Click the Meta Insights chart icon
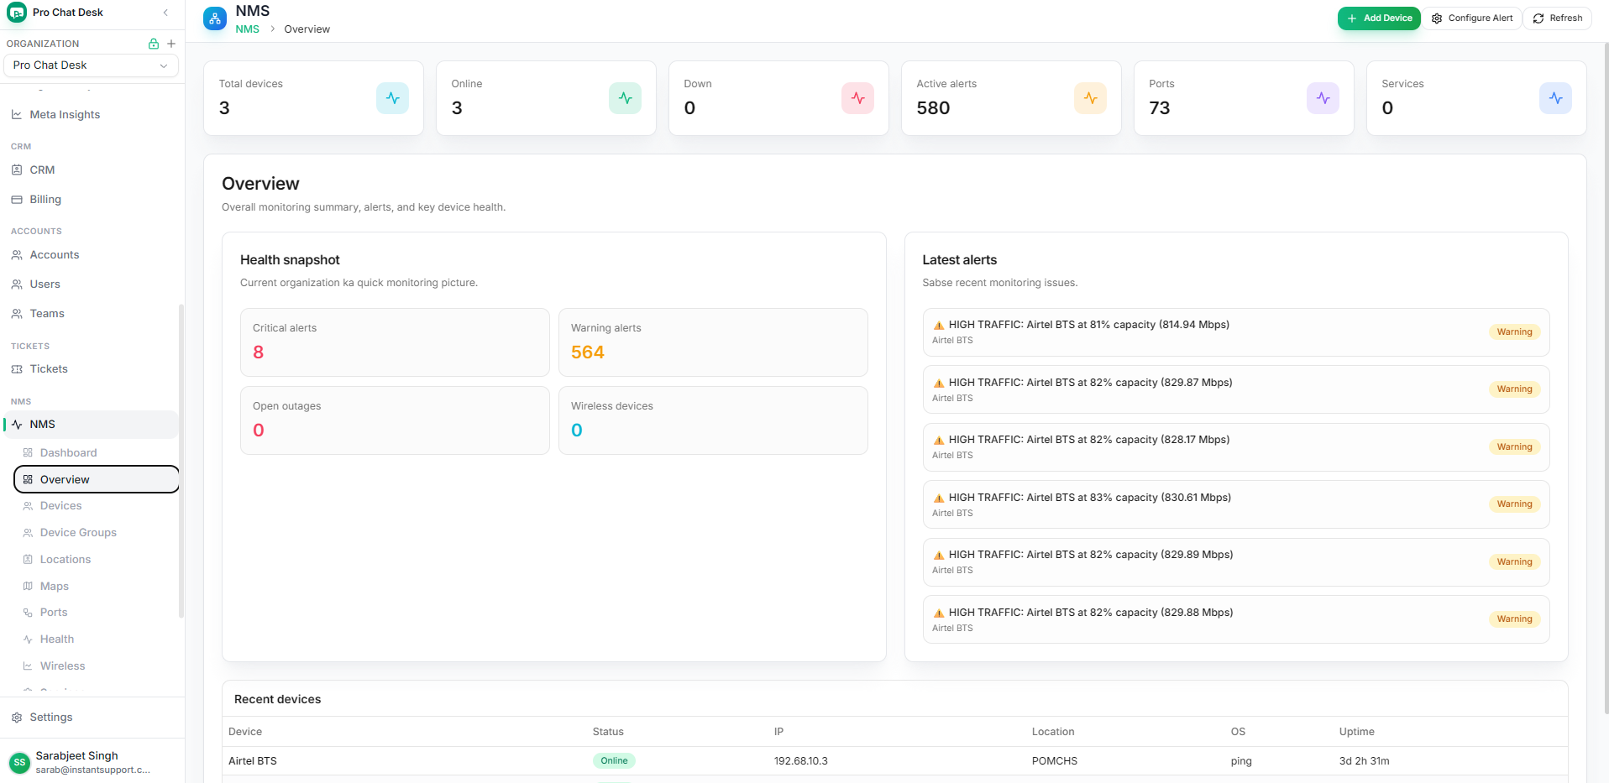 coord(17,115)
